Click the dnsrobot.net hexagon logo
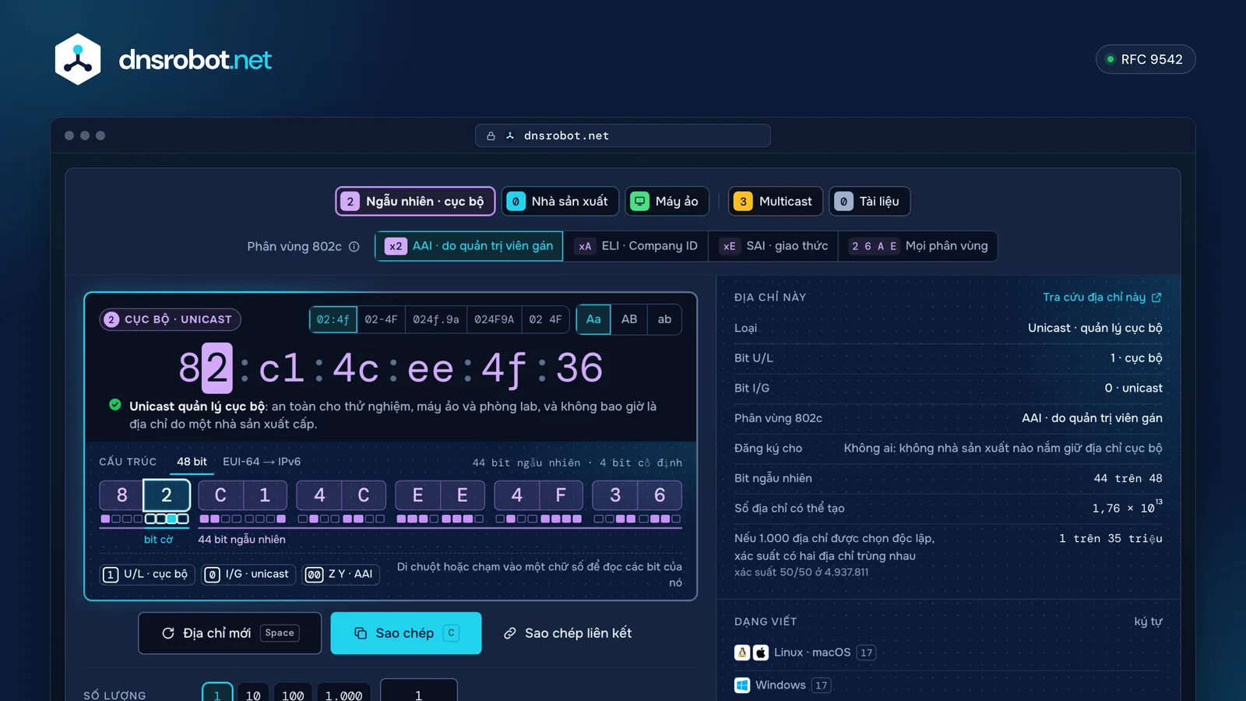1246x701 pixels. [78, 59]
